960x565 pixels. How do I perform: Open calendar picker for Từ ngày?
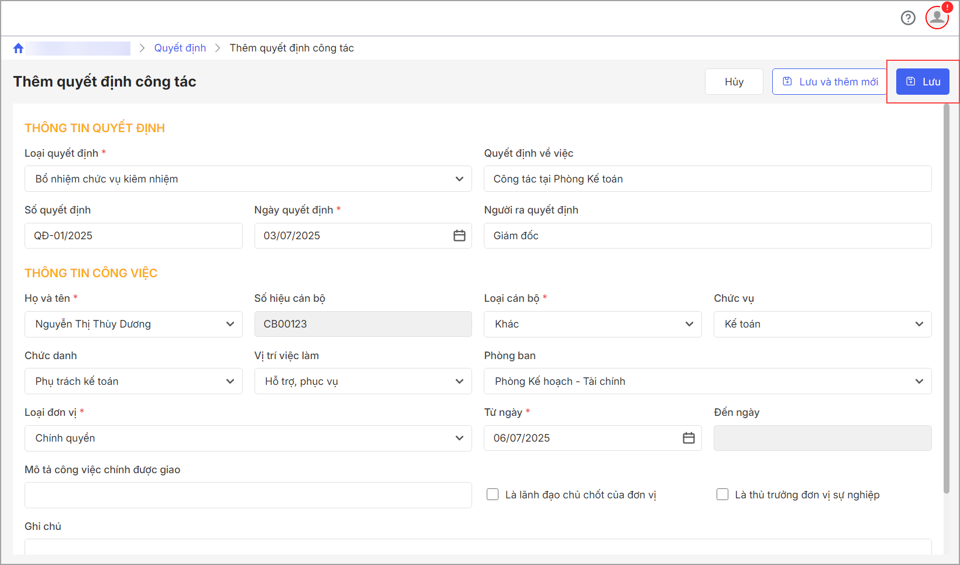click(689, 438)
